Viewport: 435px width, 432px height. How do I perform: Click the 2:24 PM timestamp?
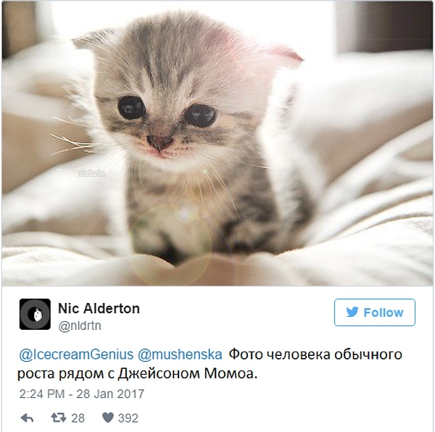coord(42,394)
